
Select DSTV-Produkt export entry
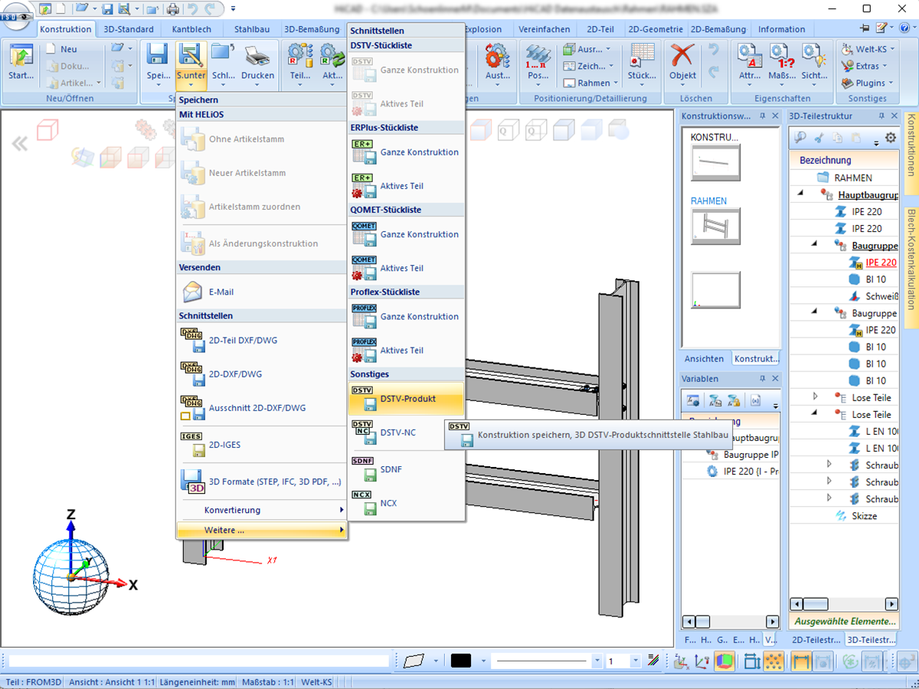pos(407,399)
